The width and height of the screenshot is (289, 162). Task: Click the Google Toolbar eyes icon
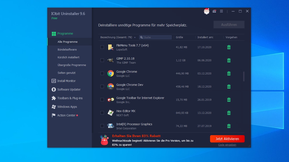[110, 100]
